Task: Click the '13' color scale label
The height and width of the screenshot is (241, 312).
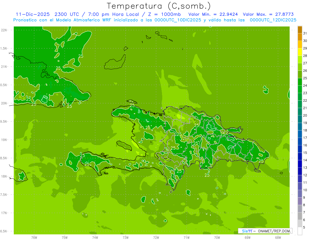Action: coord(305,168)
